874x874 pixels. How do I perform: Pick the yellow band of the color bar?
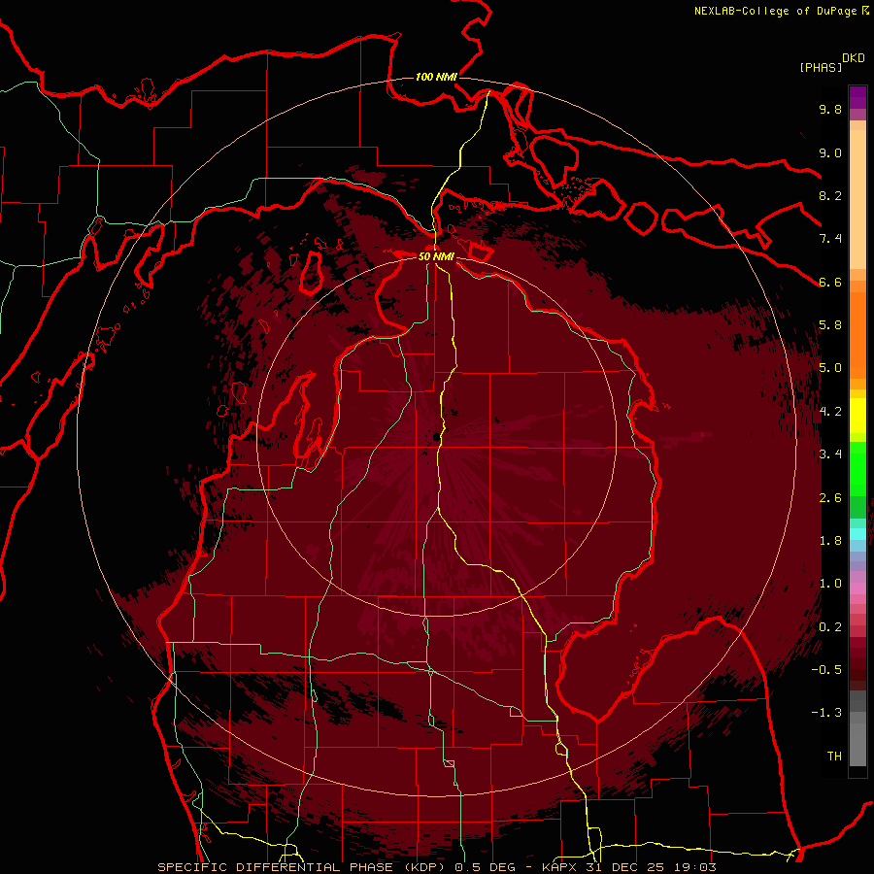click(x=857, y=416)
